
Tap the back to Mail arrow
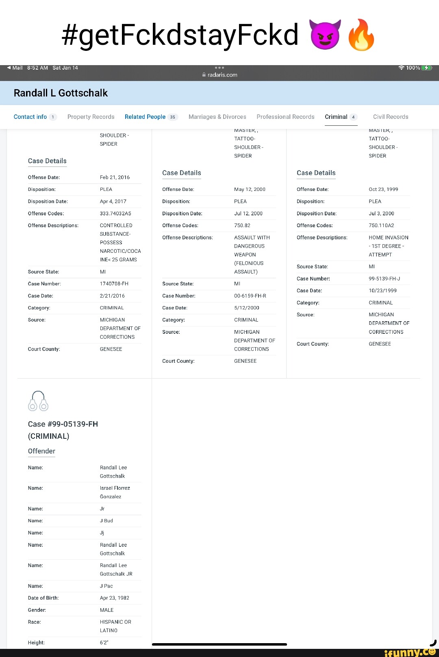tap(9, 68)
